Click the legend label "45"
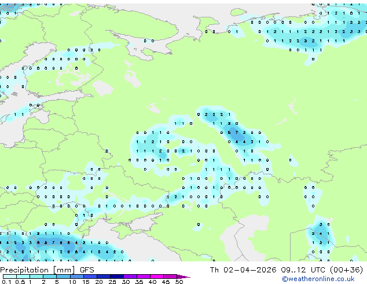367x284 pixels. 166,282
